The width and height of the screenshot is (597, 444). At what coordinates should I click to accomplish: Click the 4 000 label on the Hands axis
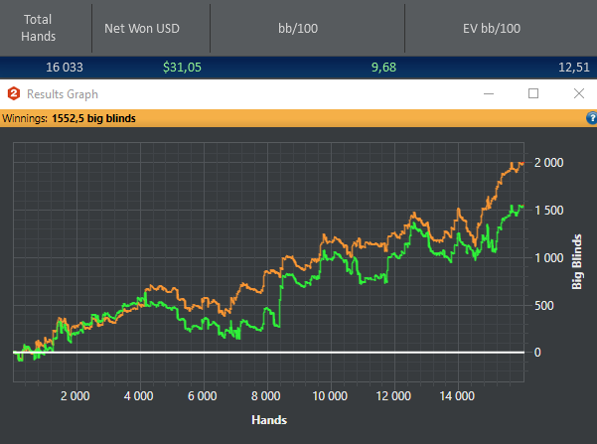click(x=139, y=396)
